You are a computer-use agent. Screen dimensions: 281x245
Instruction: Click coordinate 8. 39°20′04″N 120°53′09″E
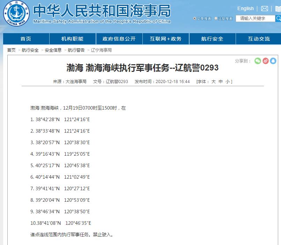[x=60, y=200]
